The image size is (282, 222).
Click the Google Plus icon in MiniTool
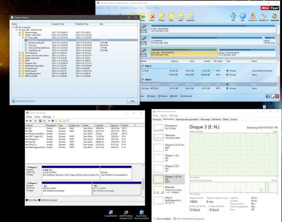click(x=277, y=96)
